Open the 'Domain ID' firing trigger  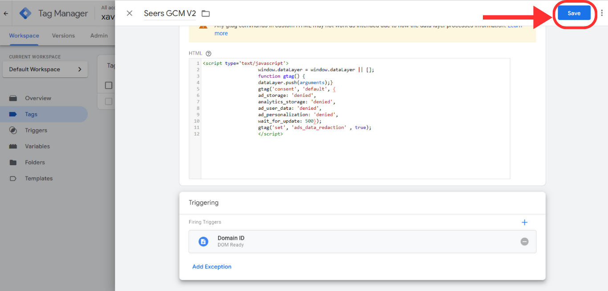362,241
